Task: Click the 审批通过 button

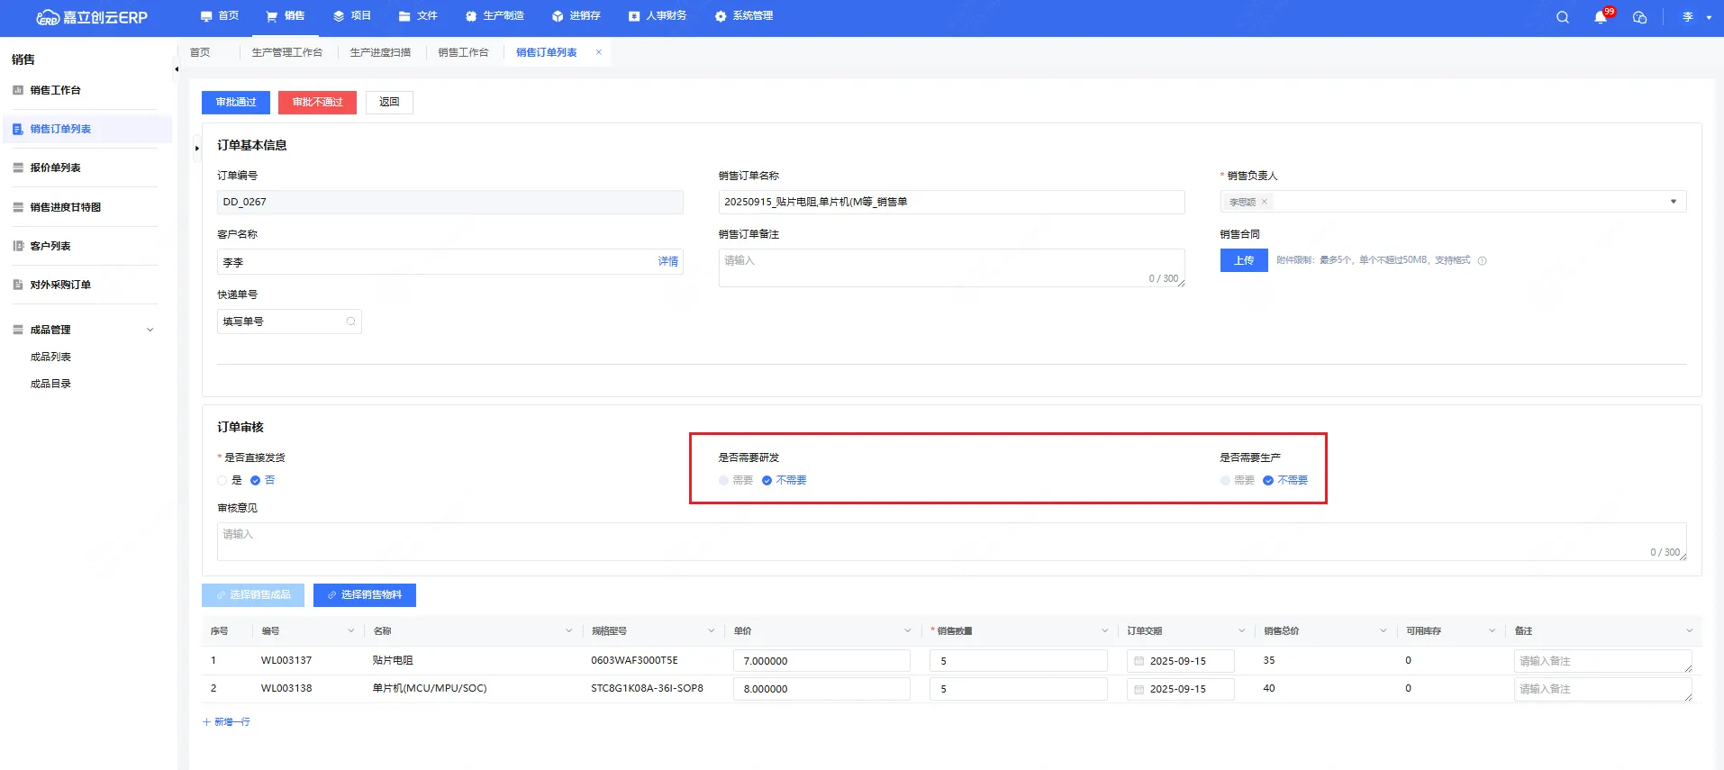Action: click(236, 103)
